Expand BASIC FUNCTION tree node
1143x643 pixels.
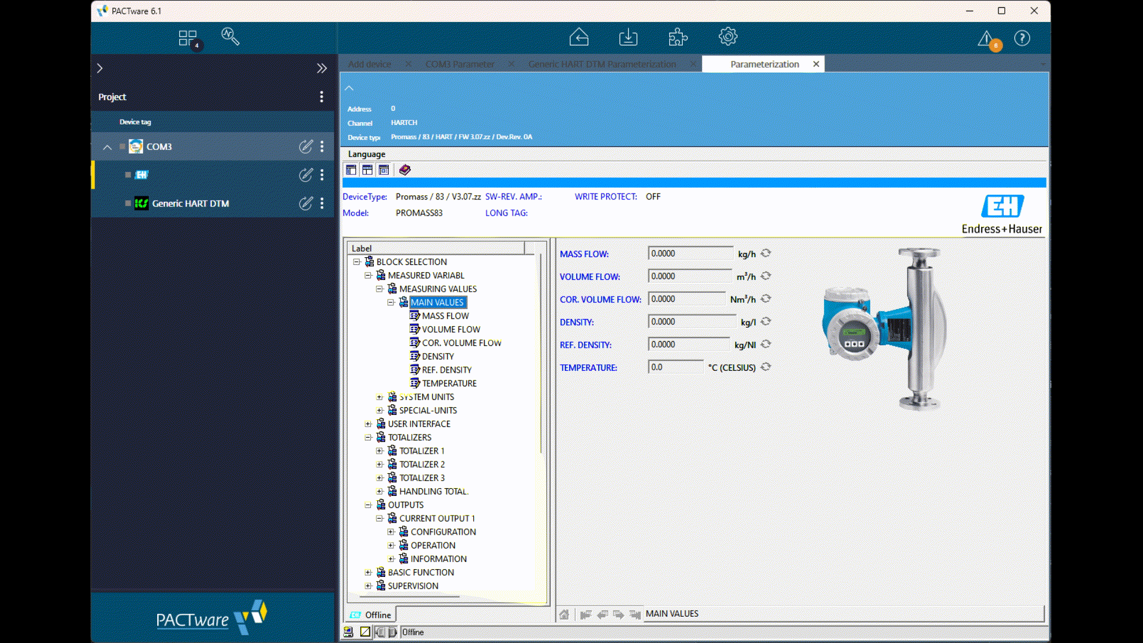[x=368, y=573]
